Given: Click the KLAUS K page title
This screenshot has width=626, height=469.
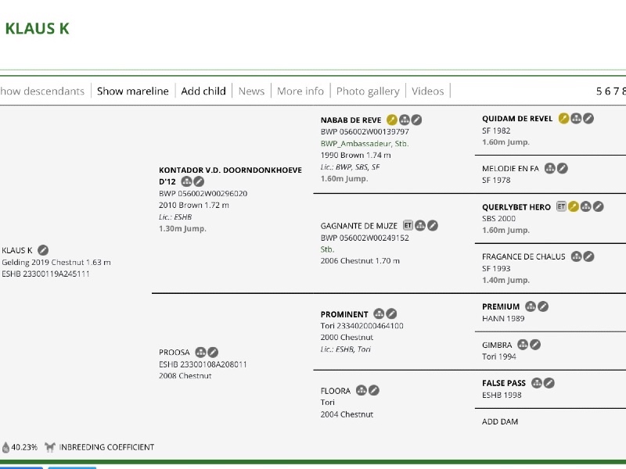Looking at the screenshot, I should point(37,28).
